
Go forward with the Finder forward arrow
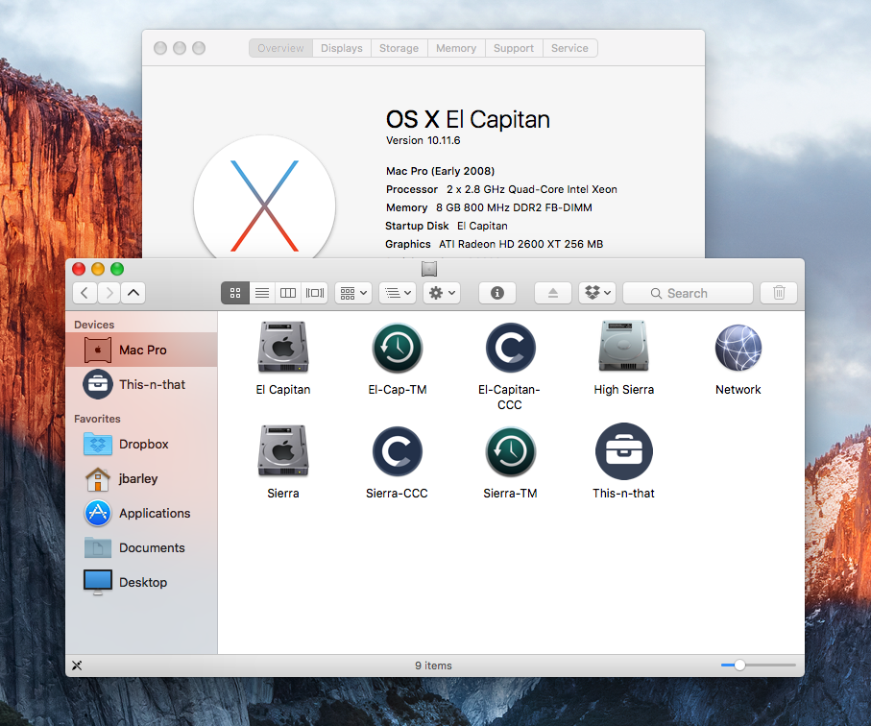tap(109, 293)
